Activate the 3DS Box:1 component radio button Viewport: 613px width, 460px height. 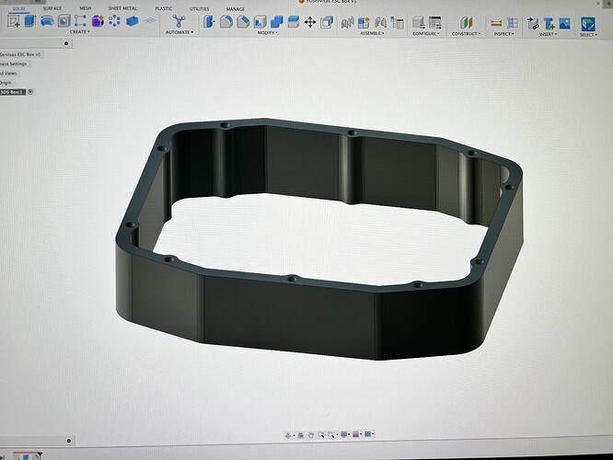click(x=30, y=92)
